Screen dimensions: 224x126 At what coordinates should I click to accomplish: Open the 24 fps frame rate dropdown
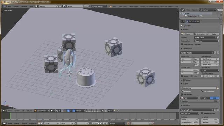pyautogui.click(x=210, y=70)
